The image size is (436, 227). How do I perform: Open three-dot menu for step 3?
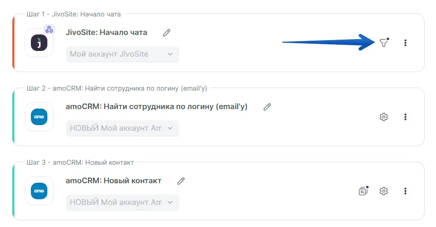[x=406, y=191]
